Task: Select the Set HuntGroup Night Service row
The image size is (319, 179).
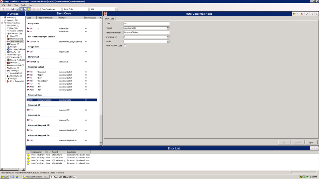Action: (x=62, y=42)
